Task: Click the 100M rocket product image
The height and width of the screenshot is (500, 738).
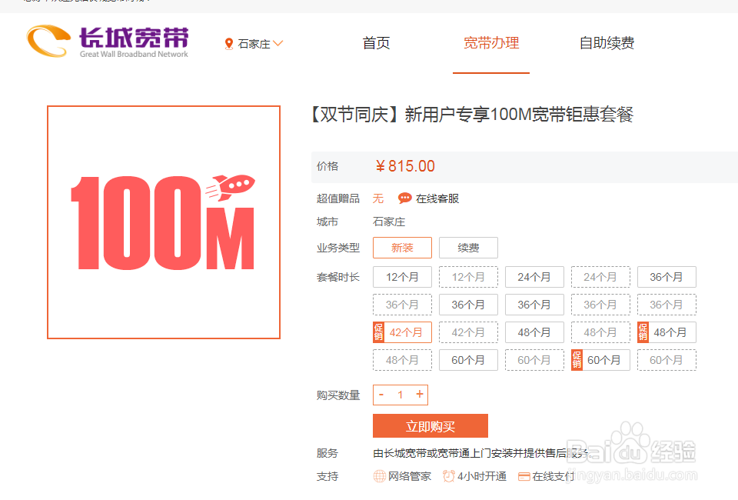Action: (x=164, y=222)
